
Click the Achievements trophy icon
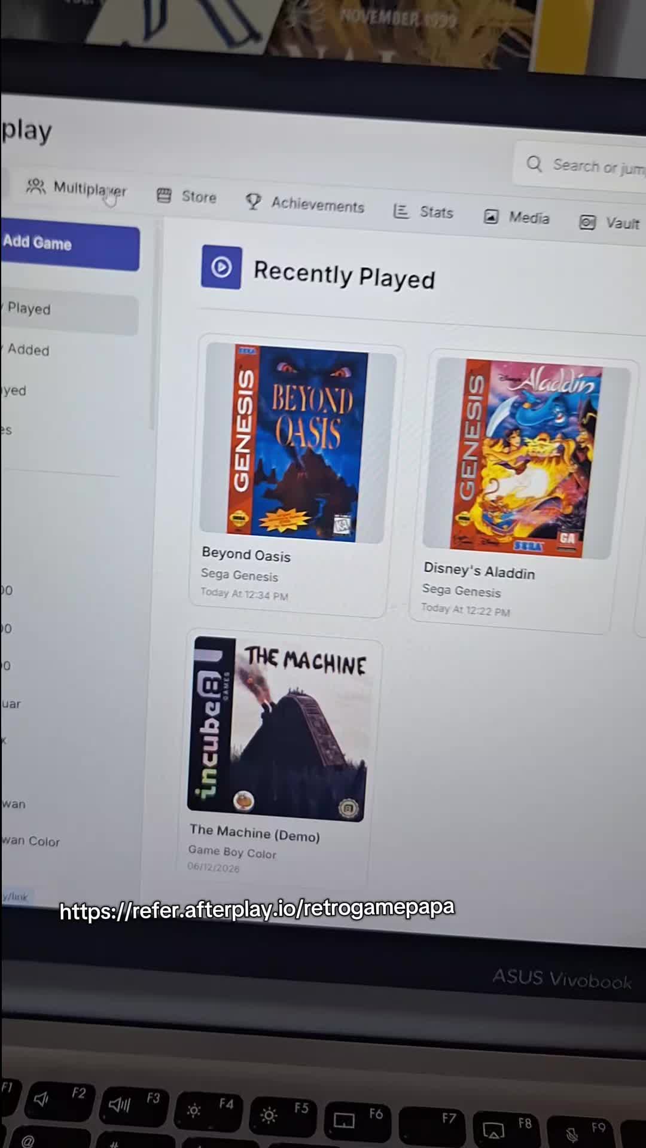click(x=253, y=201)
